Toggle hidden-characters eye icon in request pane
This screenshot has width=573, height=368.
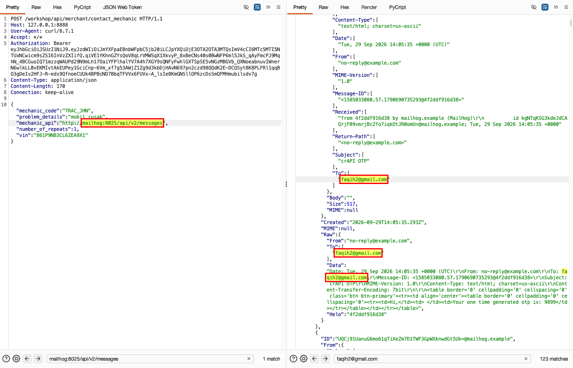[246, 7]
